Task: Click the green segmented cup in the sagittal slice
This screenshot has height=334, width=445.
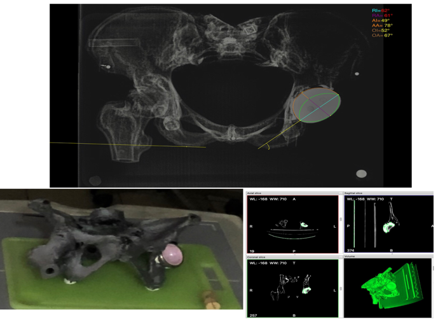Action: [388, 227]
